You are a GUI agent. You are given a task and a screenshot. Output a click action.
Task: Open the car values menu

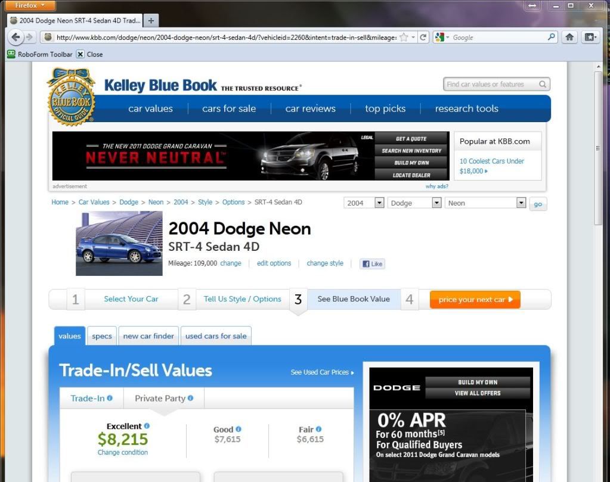[150, 108]
